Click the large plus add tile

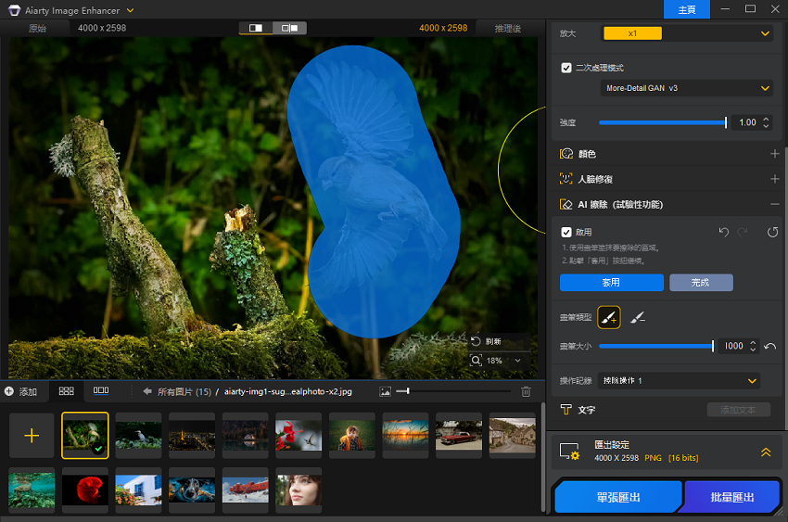pyautogui.click(x=32, y=435)
